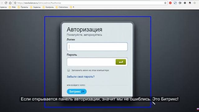Submit login with the green enter button
This screenshot has width=199, height=112.
pos(121,62)
